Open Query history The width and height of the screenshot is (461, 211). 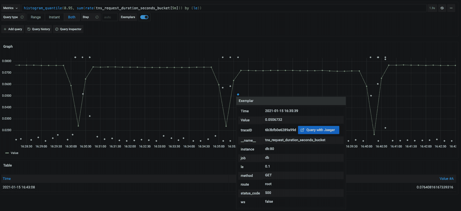[x=39, y=29]
